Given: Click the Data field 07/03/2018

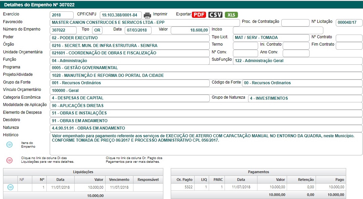Looking at the screenshot, I should pos(138,30).
